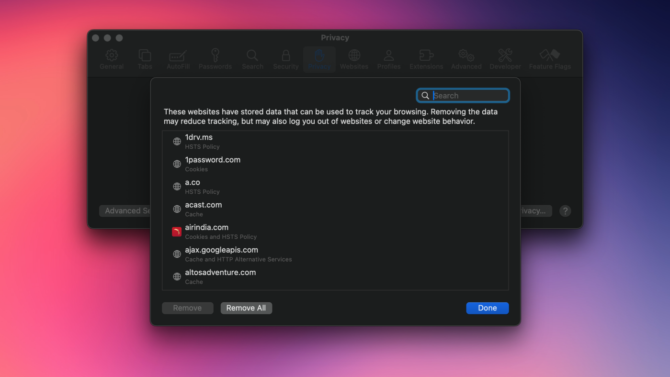Open Feature Flags settings
The image size is (670, 377).
549,59
